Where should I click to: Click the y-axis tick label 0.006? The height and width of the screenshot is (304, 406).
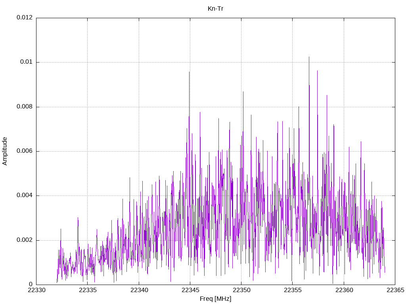pos(25,151)
